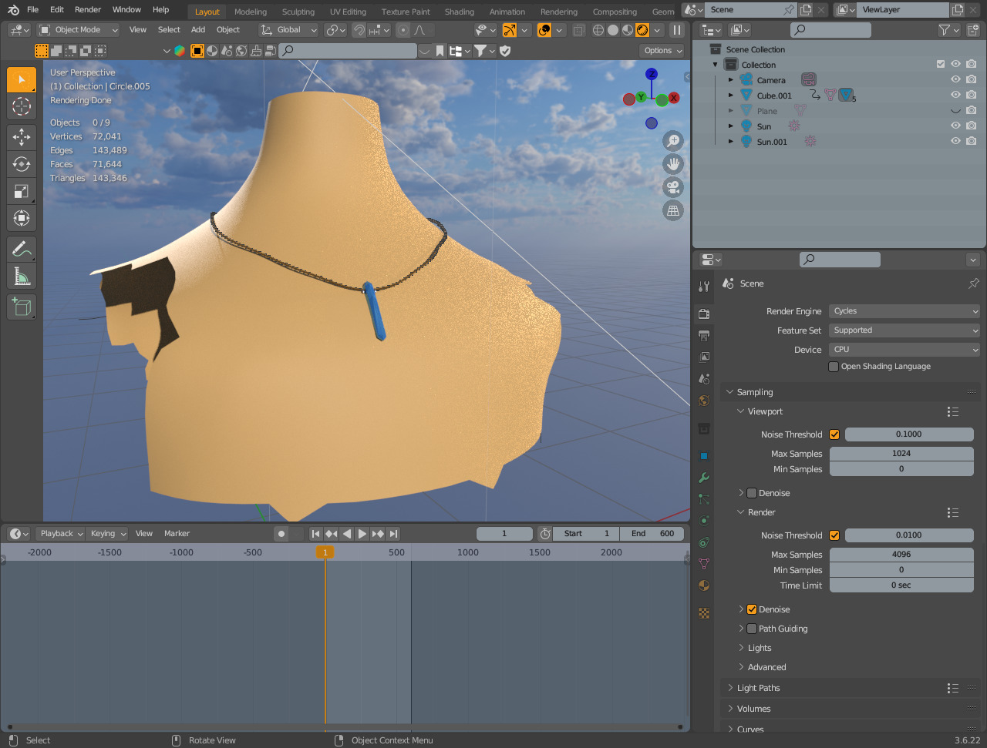Activate the Rotate tool
Image resolution: width=987 pixels, height=748 pixels.
pyautogui.click(x=22, y=164)
